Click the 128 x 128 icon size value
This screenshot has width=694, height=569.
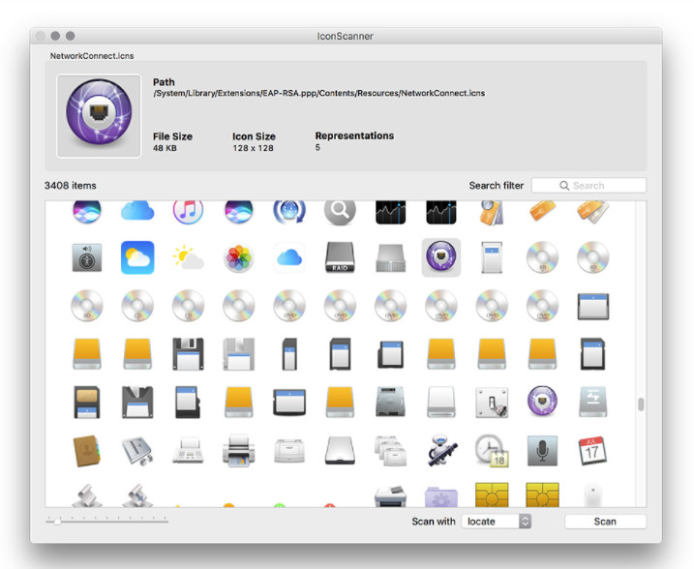tap(254, 148)
